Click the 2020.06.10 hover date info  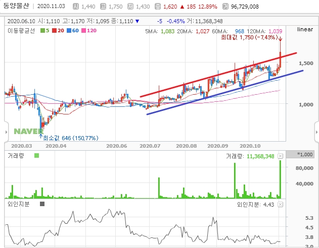(x=21, y=21)
